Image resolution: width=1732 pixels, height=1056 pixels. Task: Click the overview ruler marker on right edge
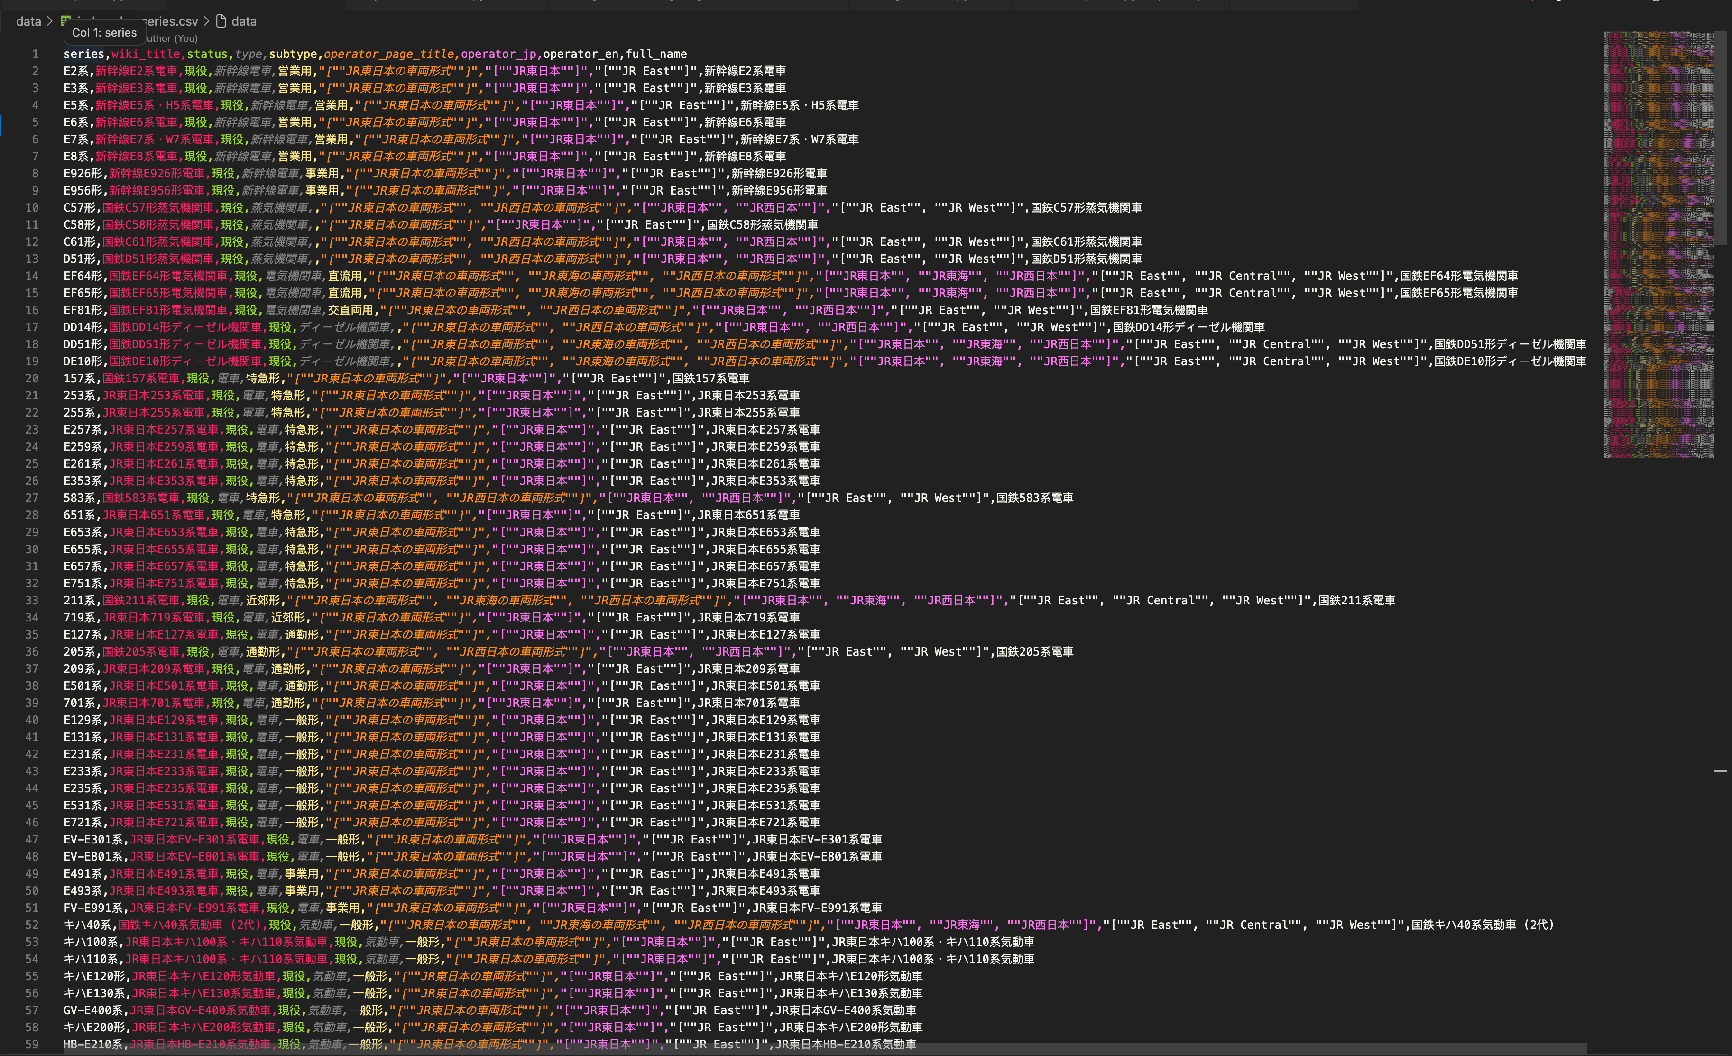(1721, 771)
